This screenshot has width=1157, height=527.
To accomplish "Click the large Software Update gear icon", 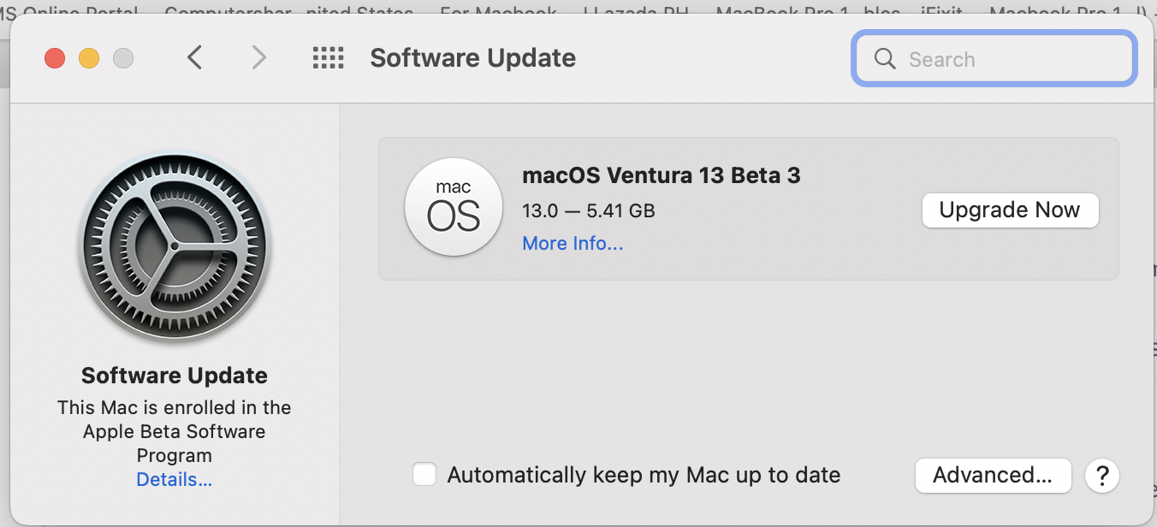I will pyautogui.click(x=174, y=246).
